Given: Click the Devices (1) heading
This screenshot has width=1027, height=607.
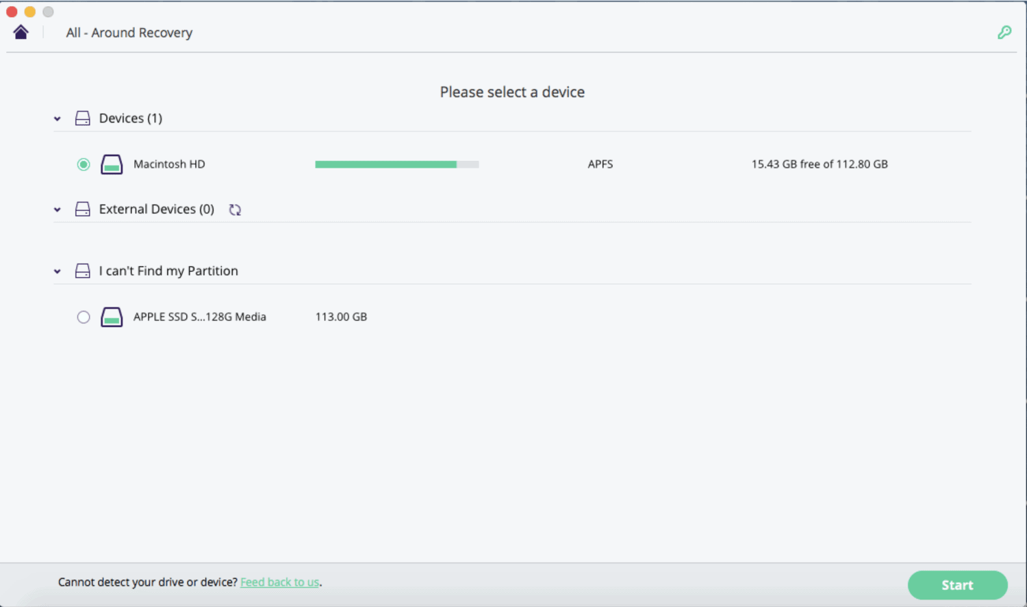Looking at the screenshot, I should pyautogui.click(x=131, y=118).
